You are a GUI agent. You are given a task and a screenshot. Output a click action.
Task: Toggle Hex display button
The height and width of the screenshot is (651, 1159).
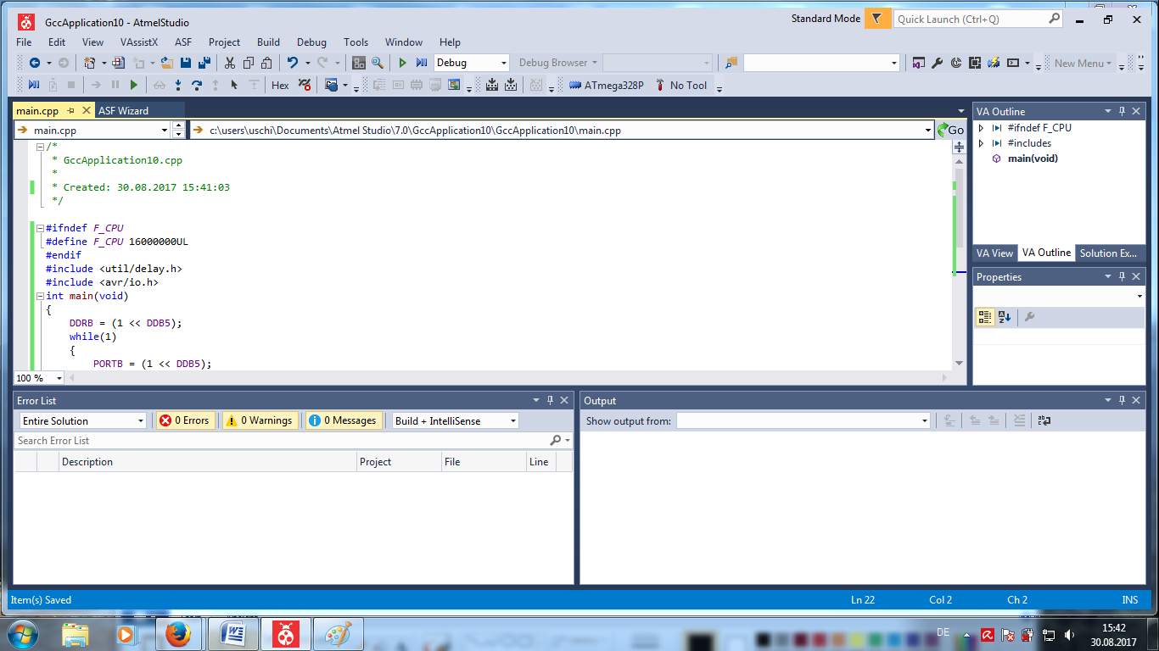(280, 85)
